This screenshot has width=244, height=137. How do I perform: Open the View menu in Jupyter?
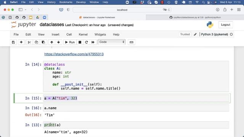pyautogui.click(x=41, y=35)
